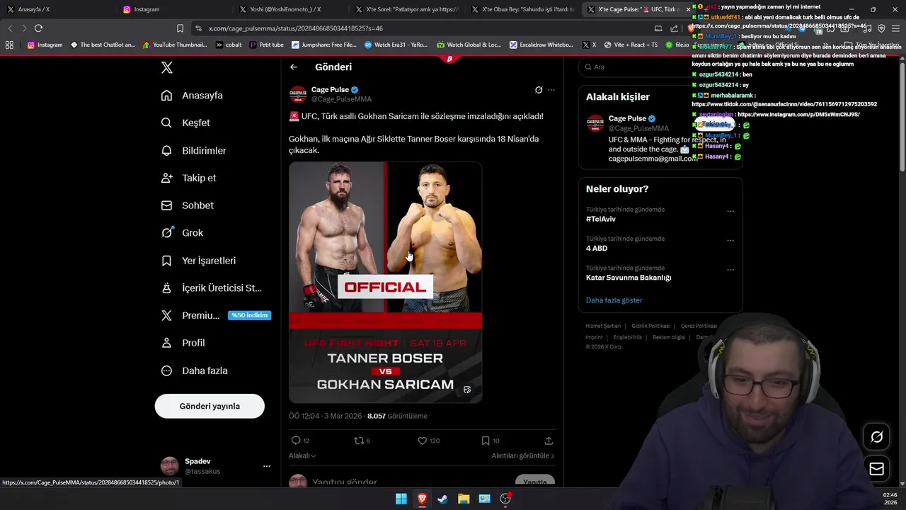Open Cage Pulse avatar on the post
This screenshot has height=510, width=906.
point(298,94)
